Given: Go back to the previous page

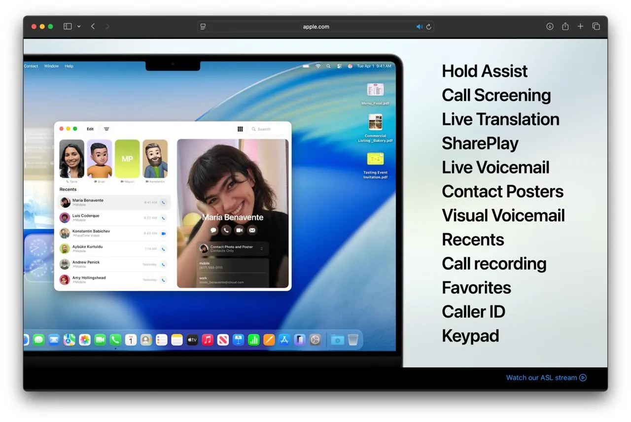Looking at the screenshot, I should click(93, 27).
